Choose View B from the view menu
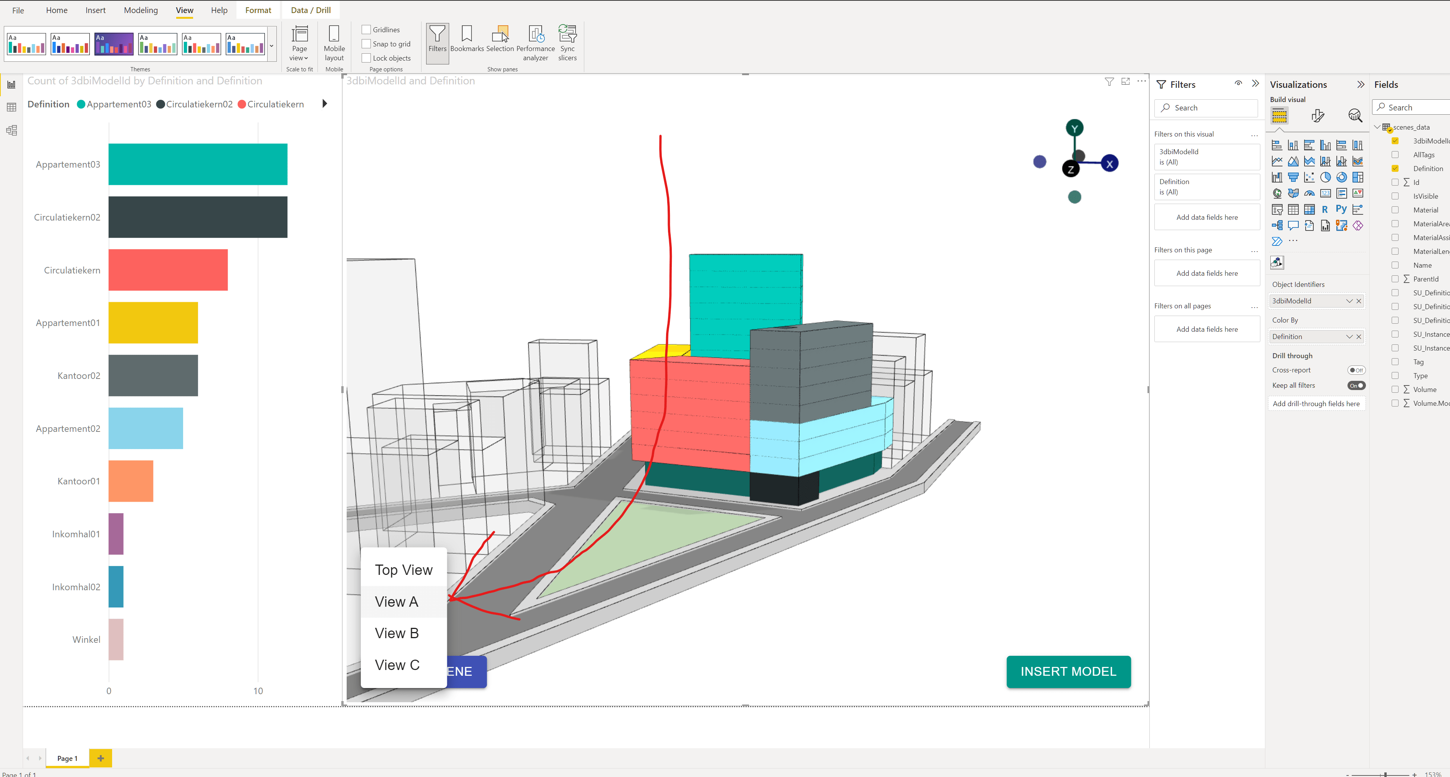The image size is (1450, 777). click(x=397, y=633)
